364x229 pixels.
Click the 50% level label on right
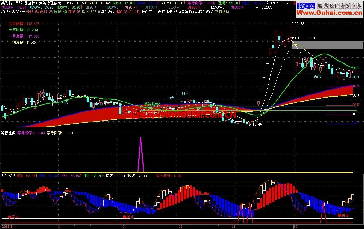coord(356,77)
